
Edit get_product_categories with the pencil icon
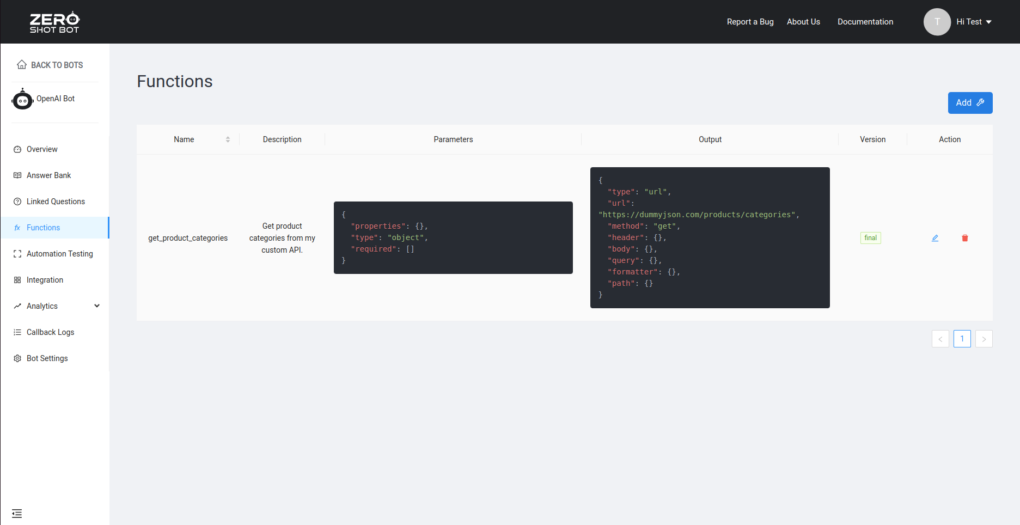[935, 238]
